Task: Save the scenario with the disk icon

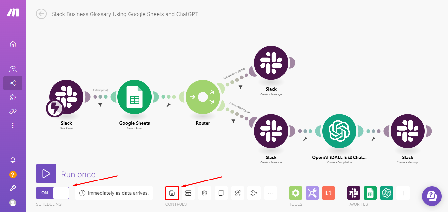Action: click(x=172, y=193)
